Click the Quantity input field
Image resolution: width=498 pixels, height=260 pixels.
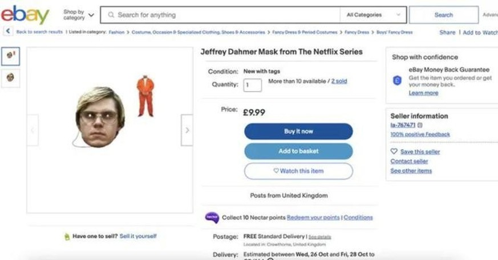252,85
